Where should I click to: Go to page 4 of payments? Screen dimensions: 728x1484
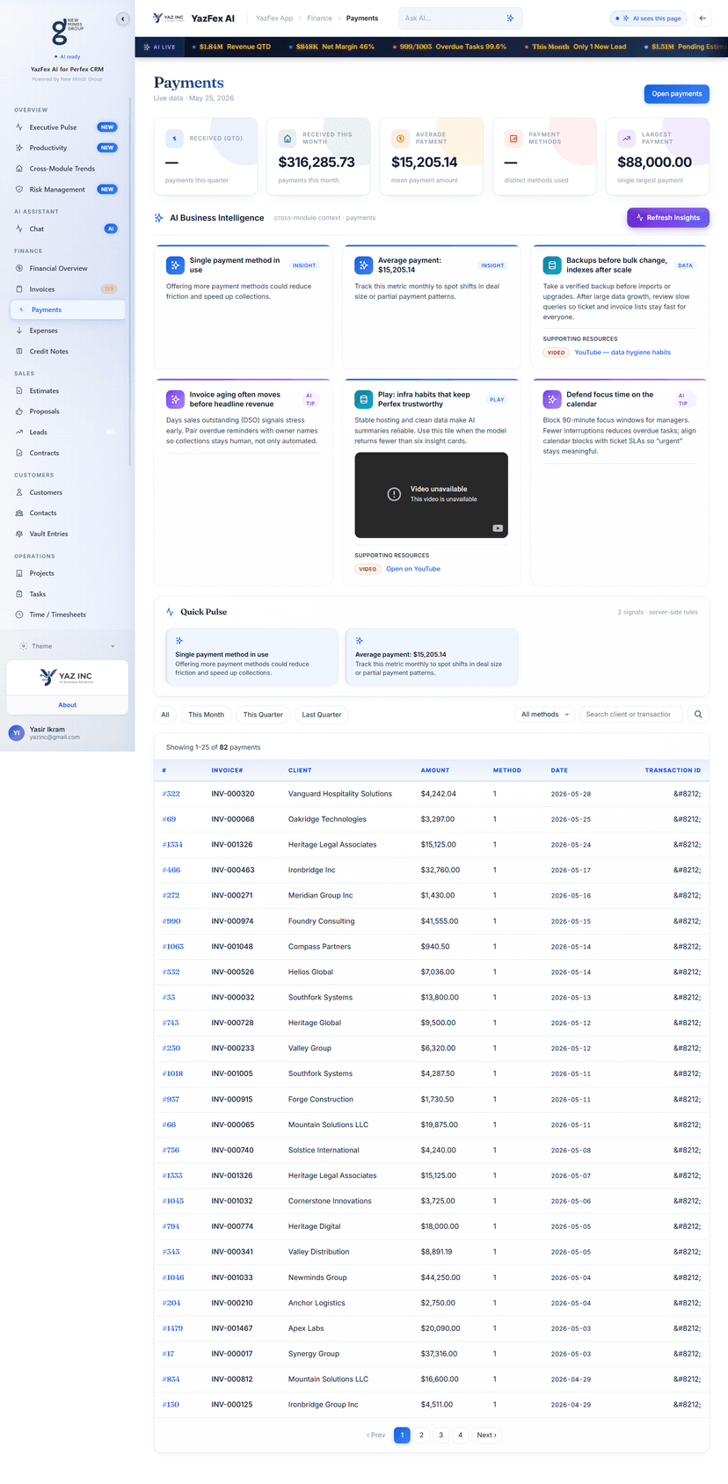point(460,1435)
